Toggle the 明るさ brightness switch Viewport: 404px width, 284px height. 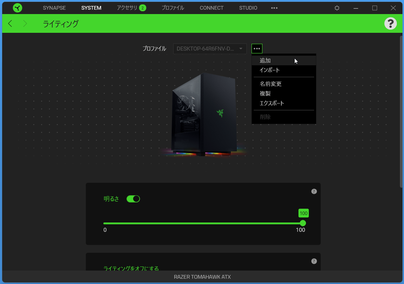click(133, 199)
